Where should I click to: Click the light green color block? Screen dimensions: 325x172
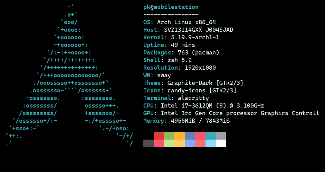click(169, 143)
